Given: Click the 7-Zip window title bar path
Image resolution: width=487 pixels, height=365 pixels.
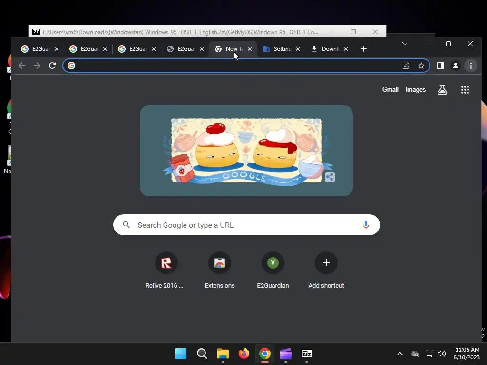Looking at the screenshot, I should [180, 32].
